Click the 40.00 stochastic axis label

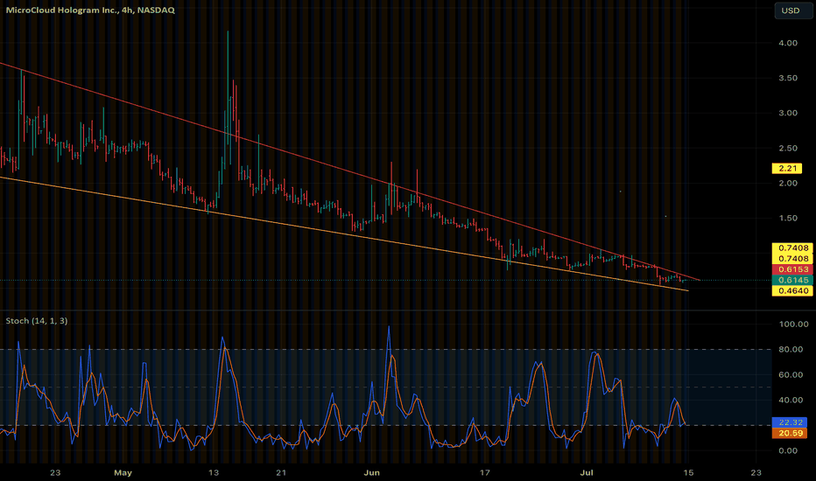coord(791,400)
